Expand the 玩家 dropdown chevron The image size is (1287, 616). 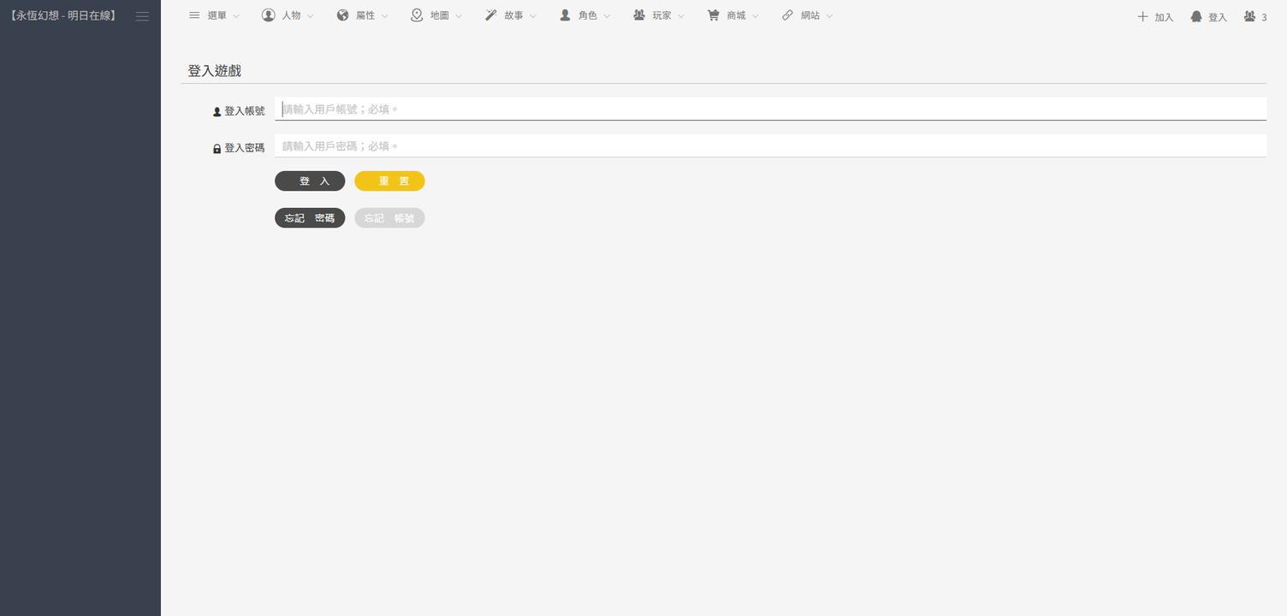pos(681,16)
